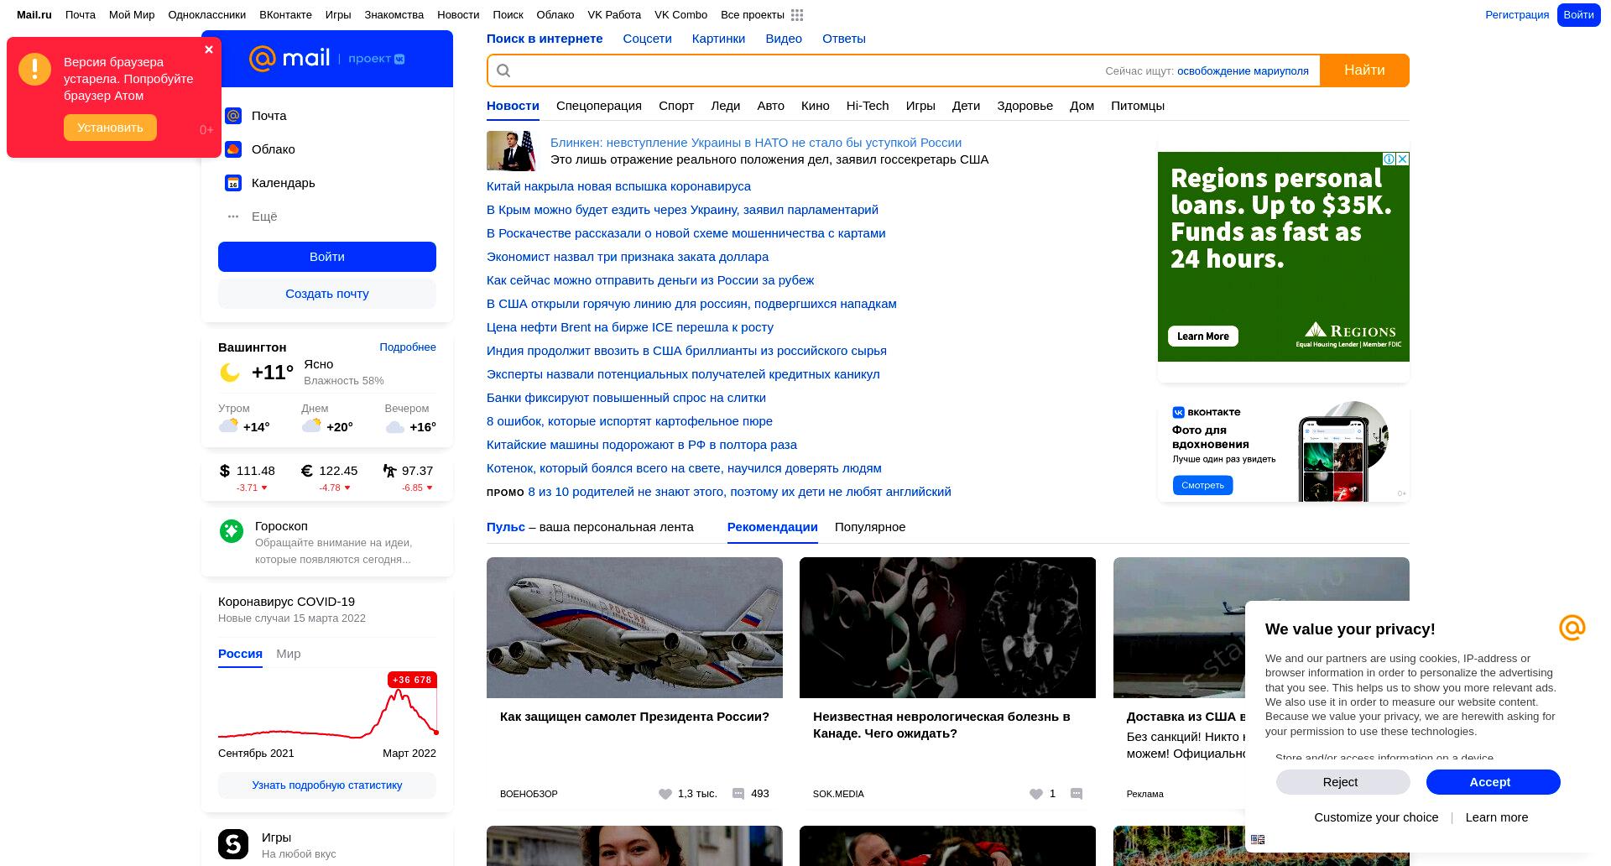Click Узнать подробную статистику button
1611x866 pixels.
point(327,785)
